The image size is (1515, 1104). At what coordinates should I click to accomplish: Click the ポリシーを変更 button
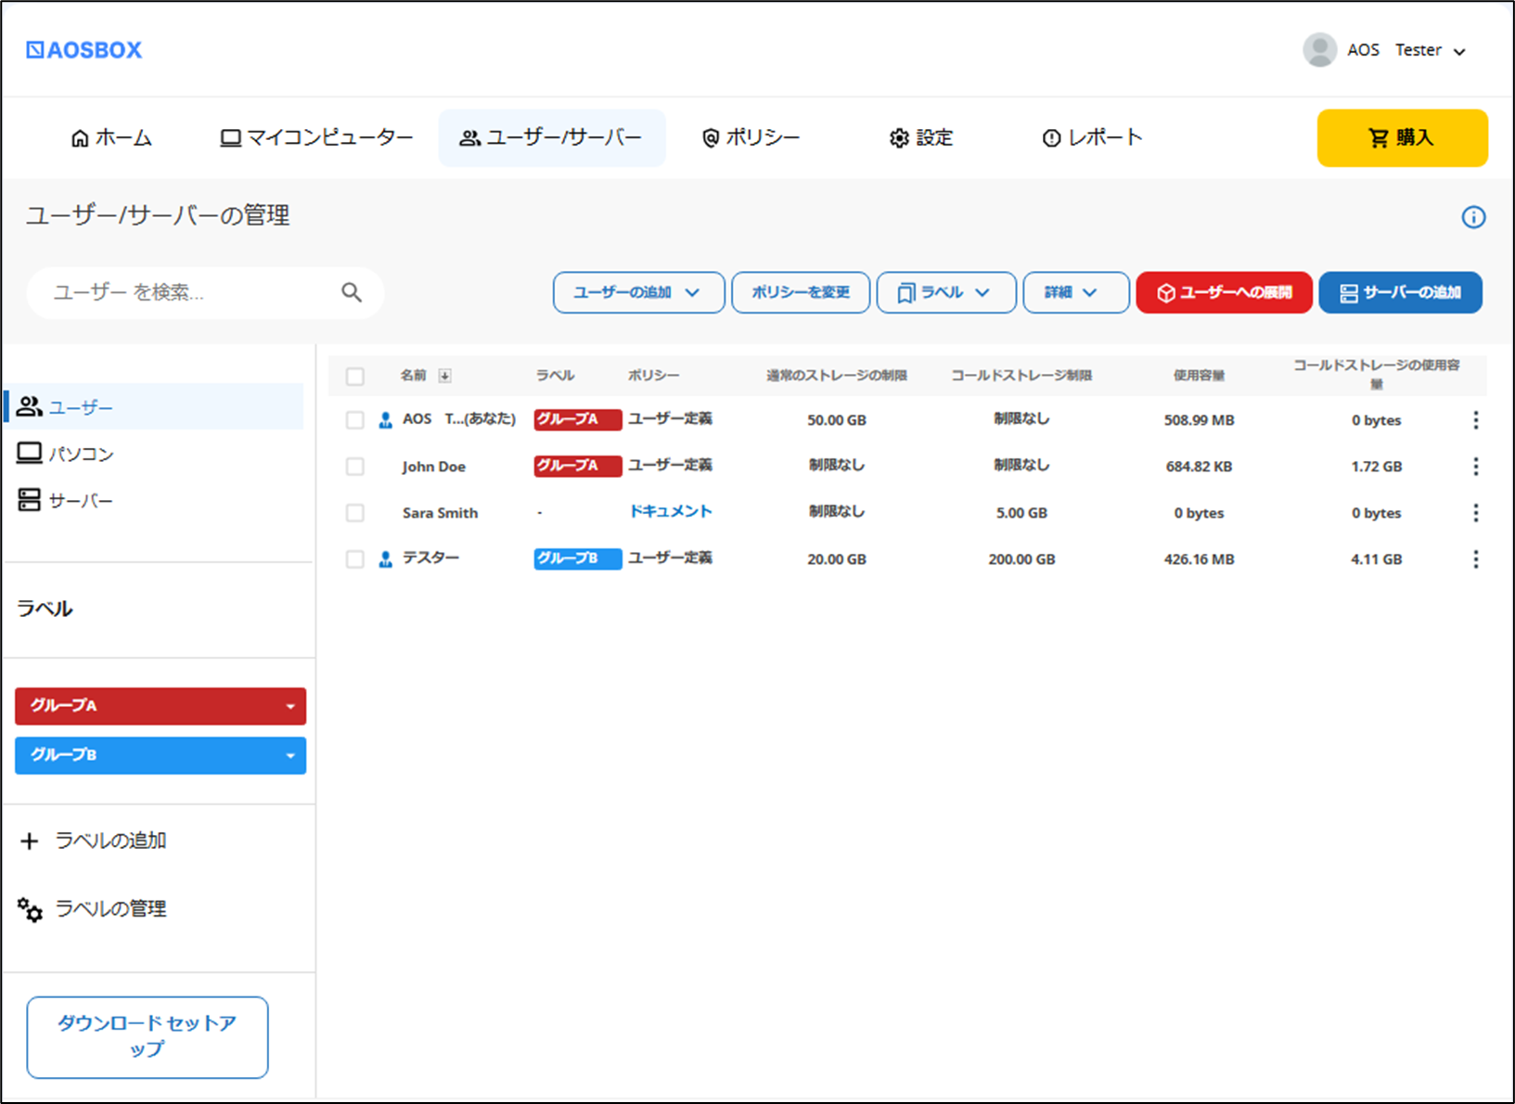click(801, 292)
